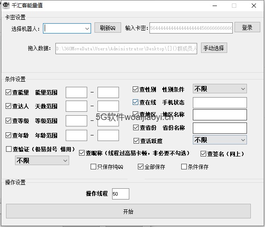Open the 查验证 不限 dropdown

[x=42, y=160]
